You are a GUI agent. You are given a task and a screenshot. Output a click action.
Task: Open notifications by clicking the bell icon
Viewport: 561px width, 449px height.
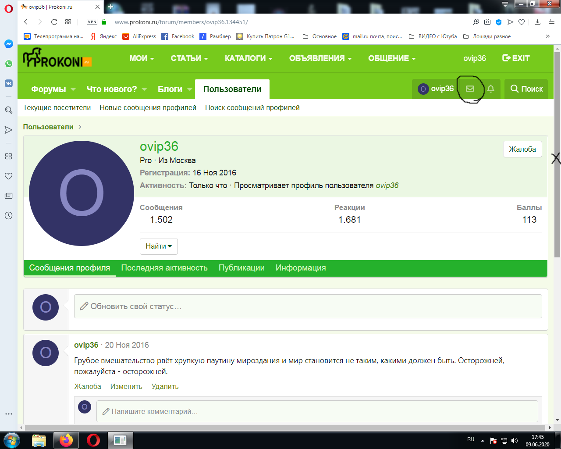point(490,89)
